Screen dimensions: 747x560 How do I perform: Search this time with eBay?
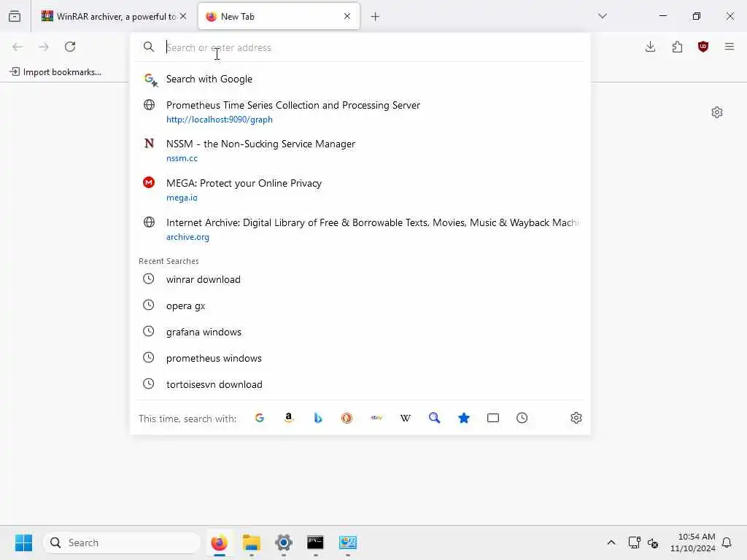click(x=376, y=418)
